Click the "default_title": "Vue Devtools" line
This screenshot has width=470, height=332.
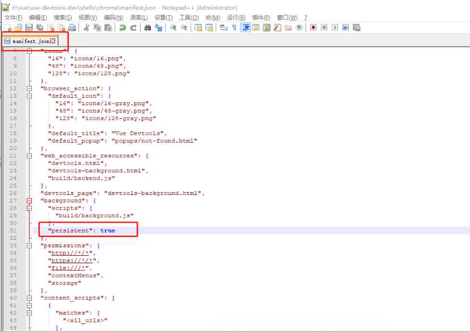108,134
